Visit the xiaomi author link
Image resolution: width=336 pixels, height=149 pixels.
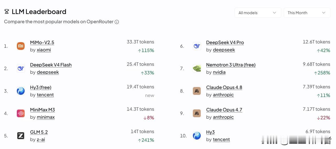(x=44, y=50)
